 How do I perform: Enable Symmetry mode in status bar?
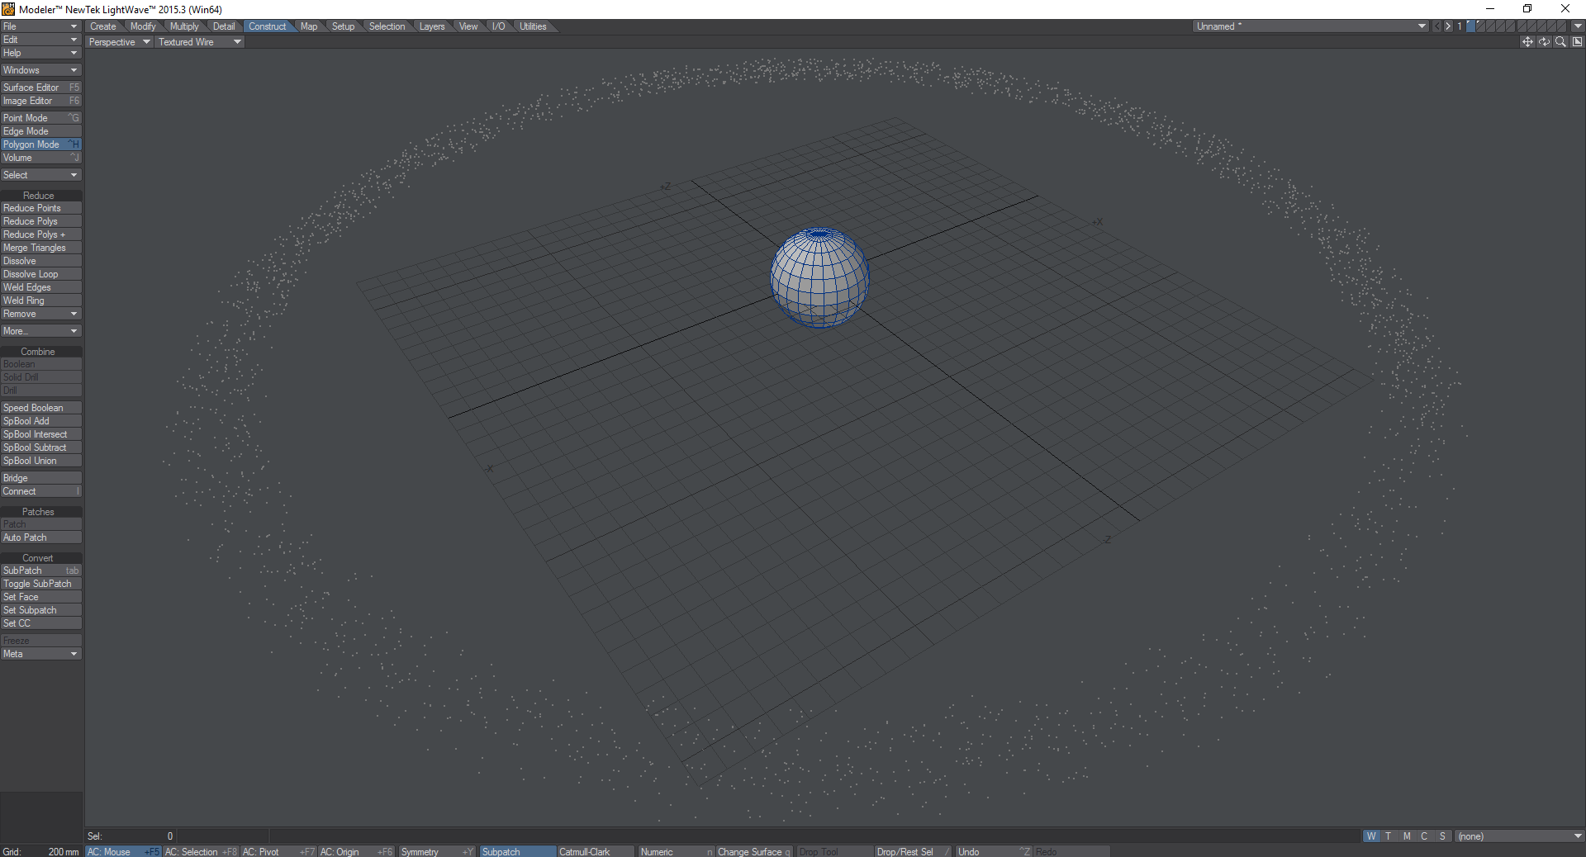click(x=423, y=852)
